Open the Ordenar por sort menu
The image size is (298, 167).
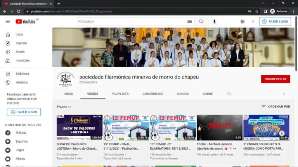[x=276, y=107]
